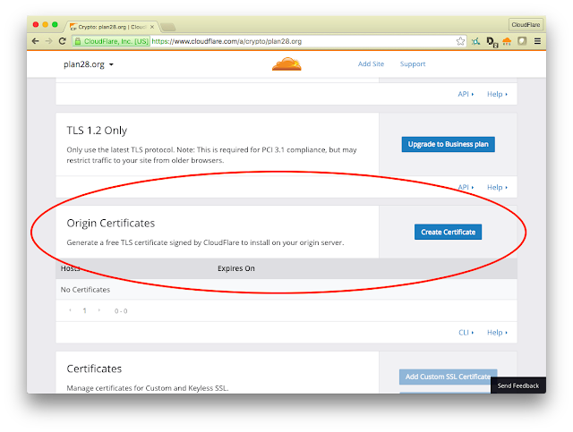This screenshot has width=573, height=432.
Task: Expand Help under Origin Certificates
Action: [x=497, y=333]
